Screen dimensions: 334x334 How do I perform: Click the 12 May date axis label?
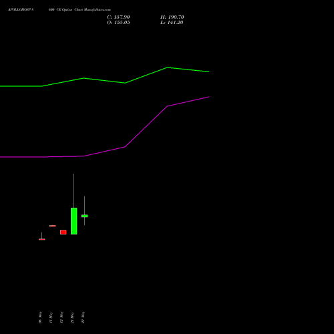click(x=61, y=317)
